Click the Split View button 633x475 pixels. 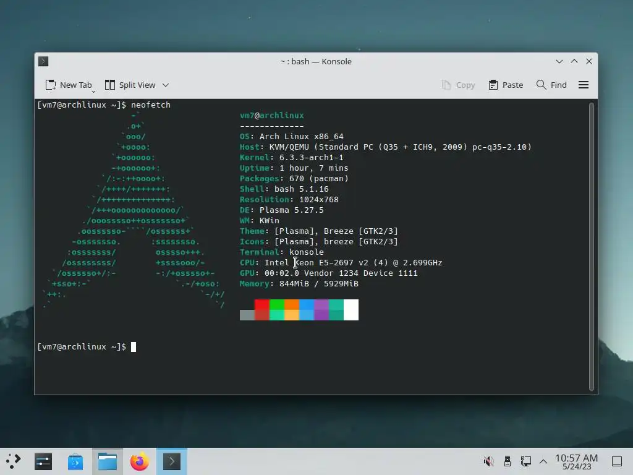pyautogui.click(x=130, y=85)
